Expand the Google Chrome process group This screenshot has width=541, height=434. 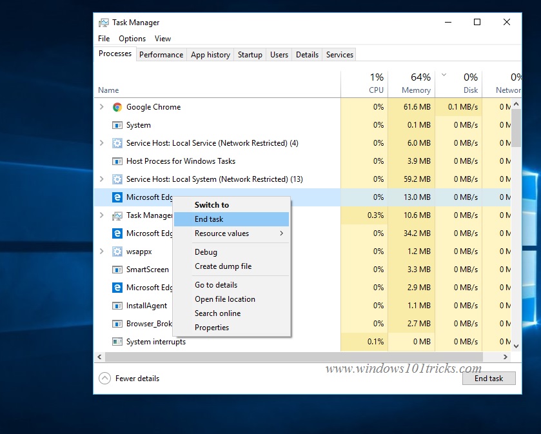[x=101, y=107]
